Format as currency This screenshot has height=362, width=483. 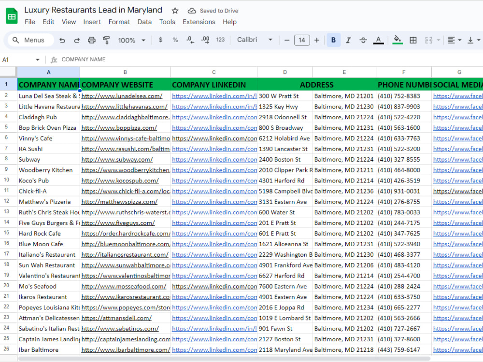[160, 40]
